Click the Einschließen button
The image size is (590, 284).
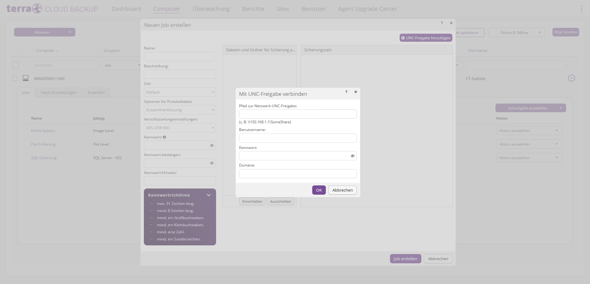252,201
